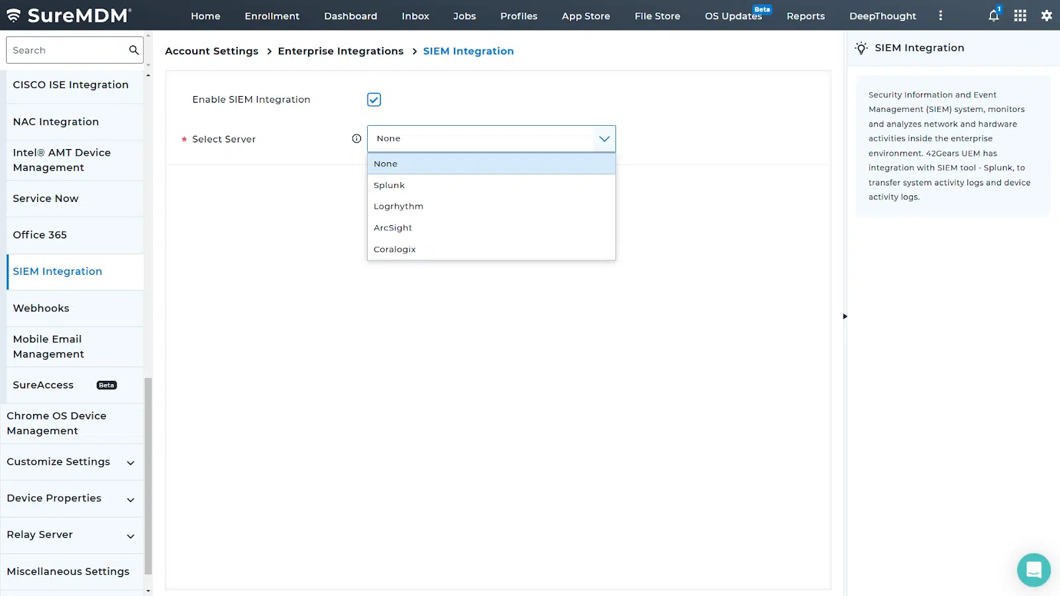Click the sidebar vertical scrollbar
The height and width of the screenshot is (596, 1060).
click(x=148, y=475)
